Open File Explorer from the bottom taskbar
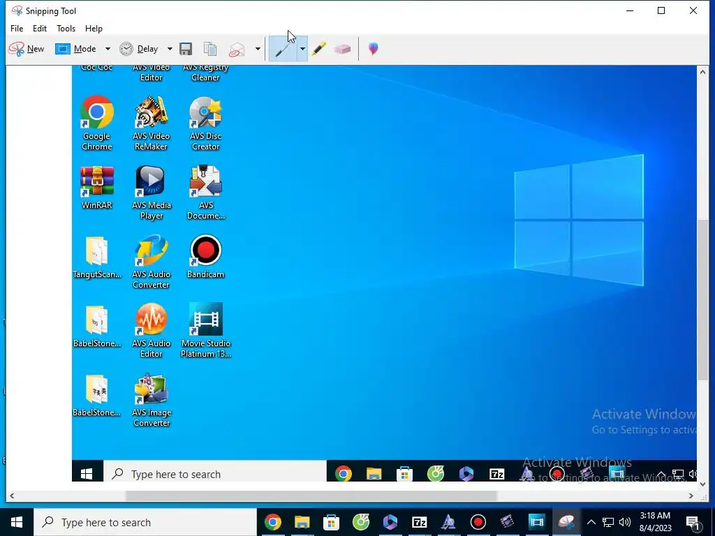This screenshot has width=715, height=536. click(302, 522)
